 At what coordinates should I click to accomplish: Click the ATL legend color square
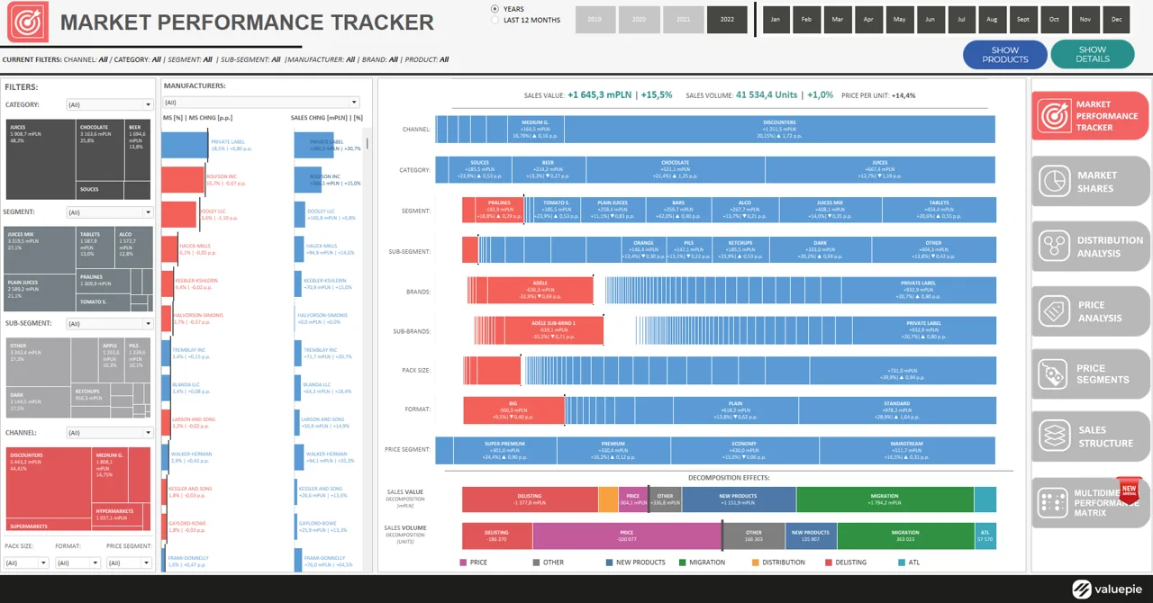click(x=902, y=562)
